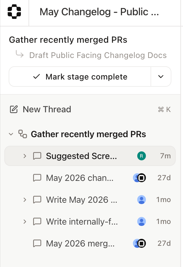Click the ⌘ K shortcut hint
This screenshot has height=267, width=183.
click(164, 110)
